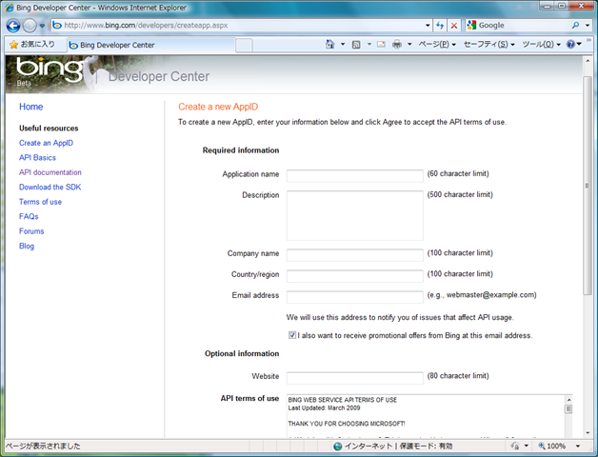
Task: Open the API Basics link
Action: click(37, 157)
